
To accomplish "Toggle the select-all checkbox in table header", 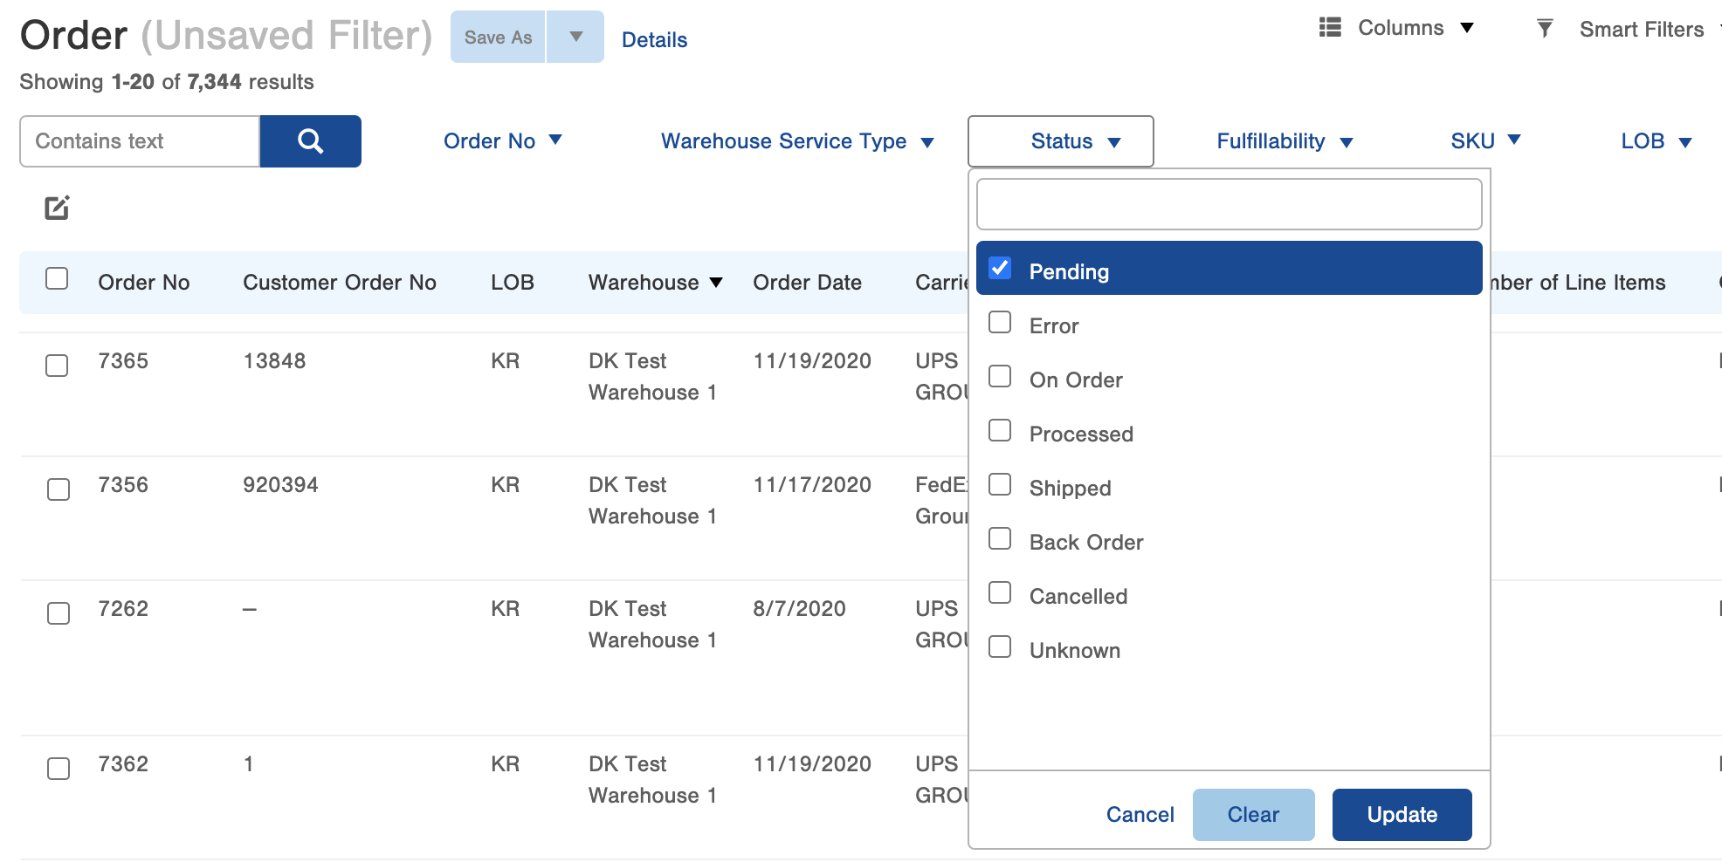I will pyautogui.click(x=57, y=277).
